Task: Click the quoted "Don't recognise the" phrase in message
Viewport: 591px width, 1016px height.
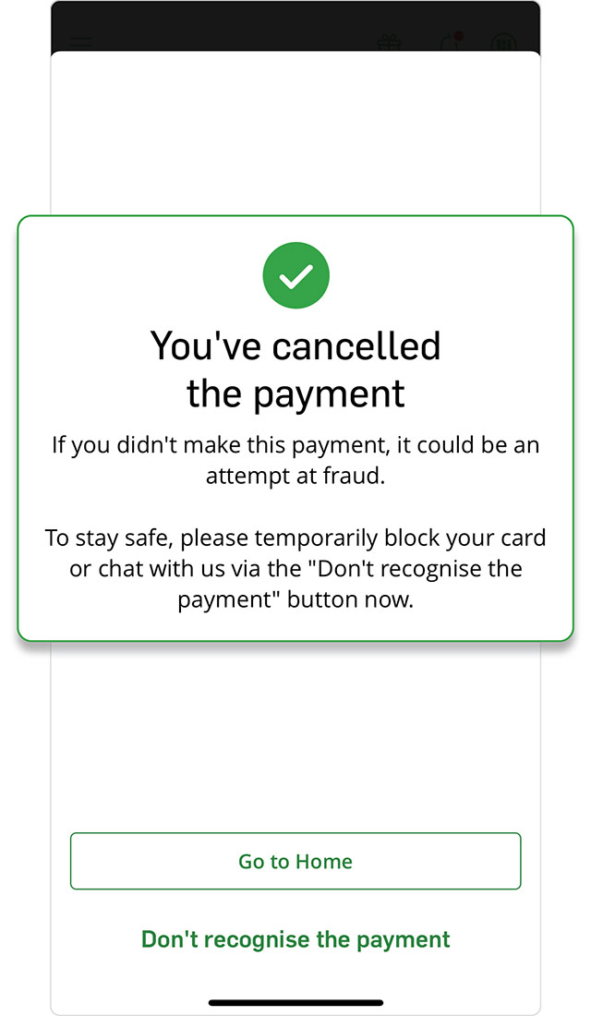Action: point(416,568)
